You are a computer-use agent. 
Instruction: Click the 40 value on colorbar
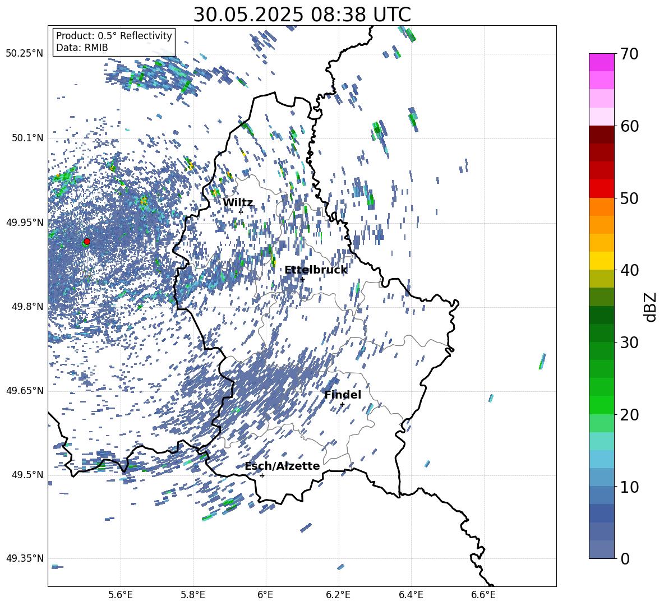click(x=629, y=270)
